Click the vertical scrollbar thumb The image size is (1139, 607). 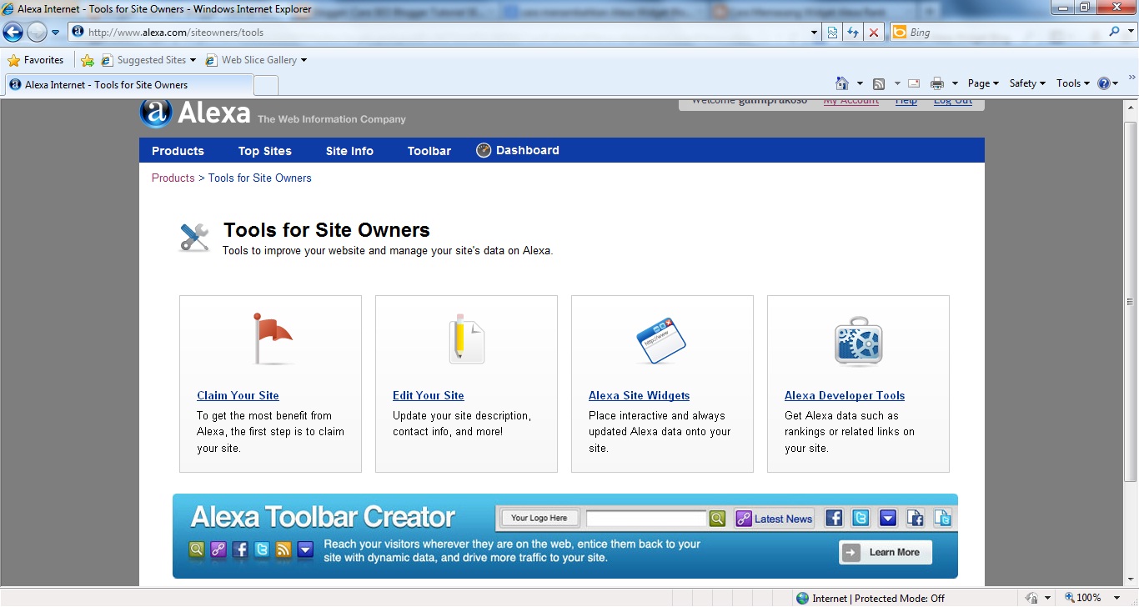(x=1131, y=301)
